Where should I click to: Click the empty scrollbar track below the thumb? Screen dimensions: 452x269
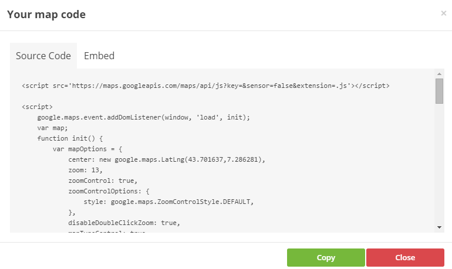click(x=439, y=164)
